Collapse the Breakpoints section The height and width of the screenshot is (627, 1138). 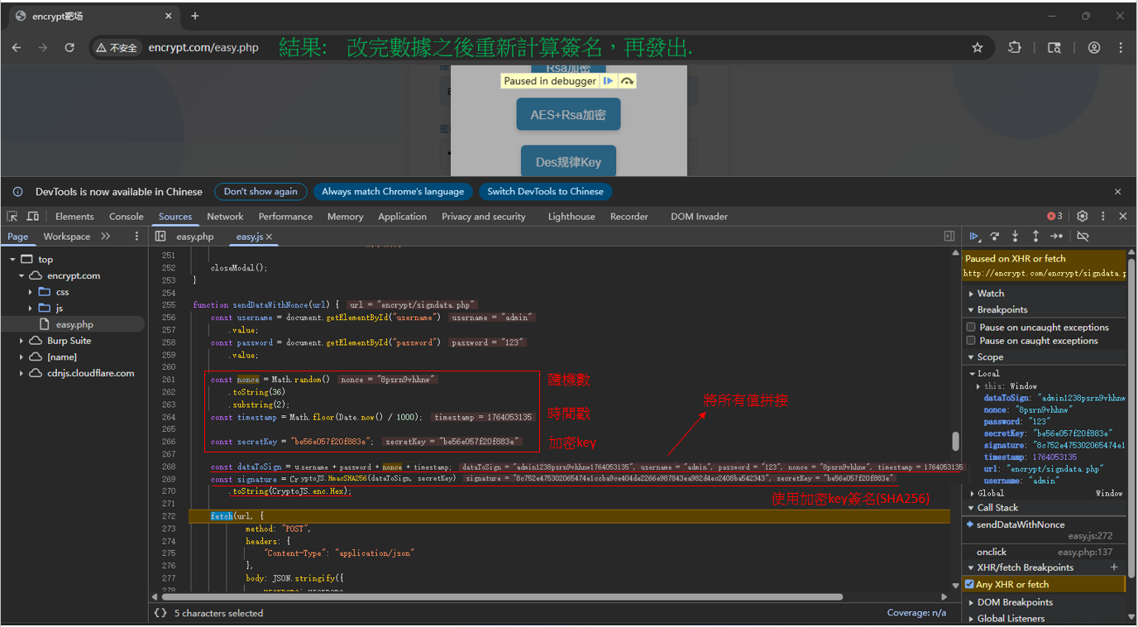click(1045, 310)
